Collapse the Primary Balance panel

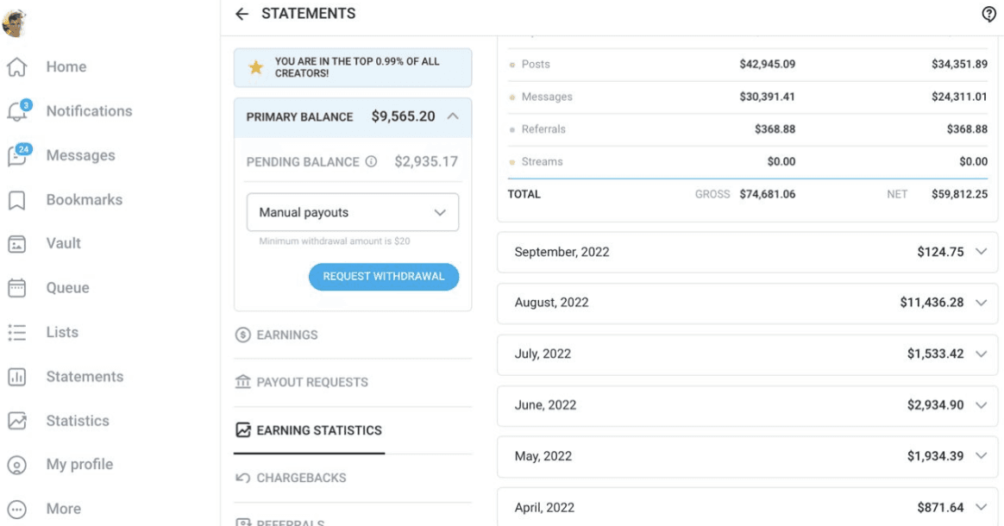[453, 116]
